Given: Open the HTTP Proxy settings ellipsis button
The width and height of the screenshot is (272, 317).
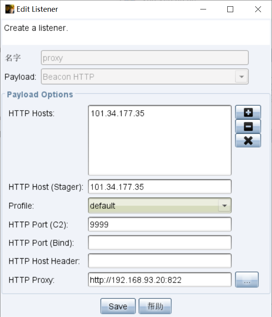Looking at the screenshot, I should (x=247, y=280).
